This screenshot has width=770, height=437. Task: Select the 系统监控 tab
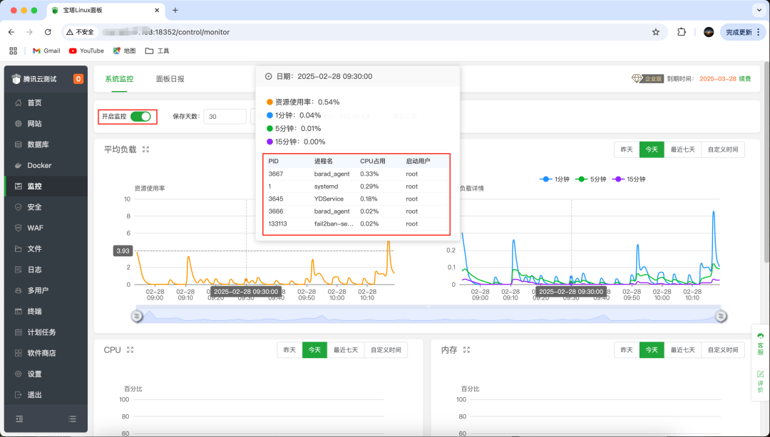(x=119, y=79)
